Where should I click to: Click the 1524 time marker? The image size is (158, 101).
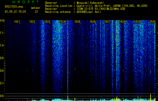[x=62, y=21]
